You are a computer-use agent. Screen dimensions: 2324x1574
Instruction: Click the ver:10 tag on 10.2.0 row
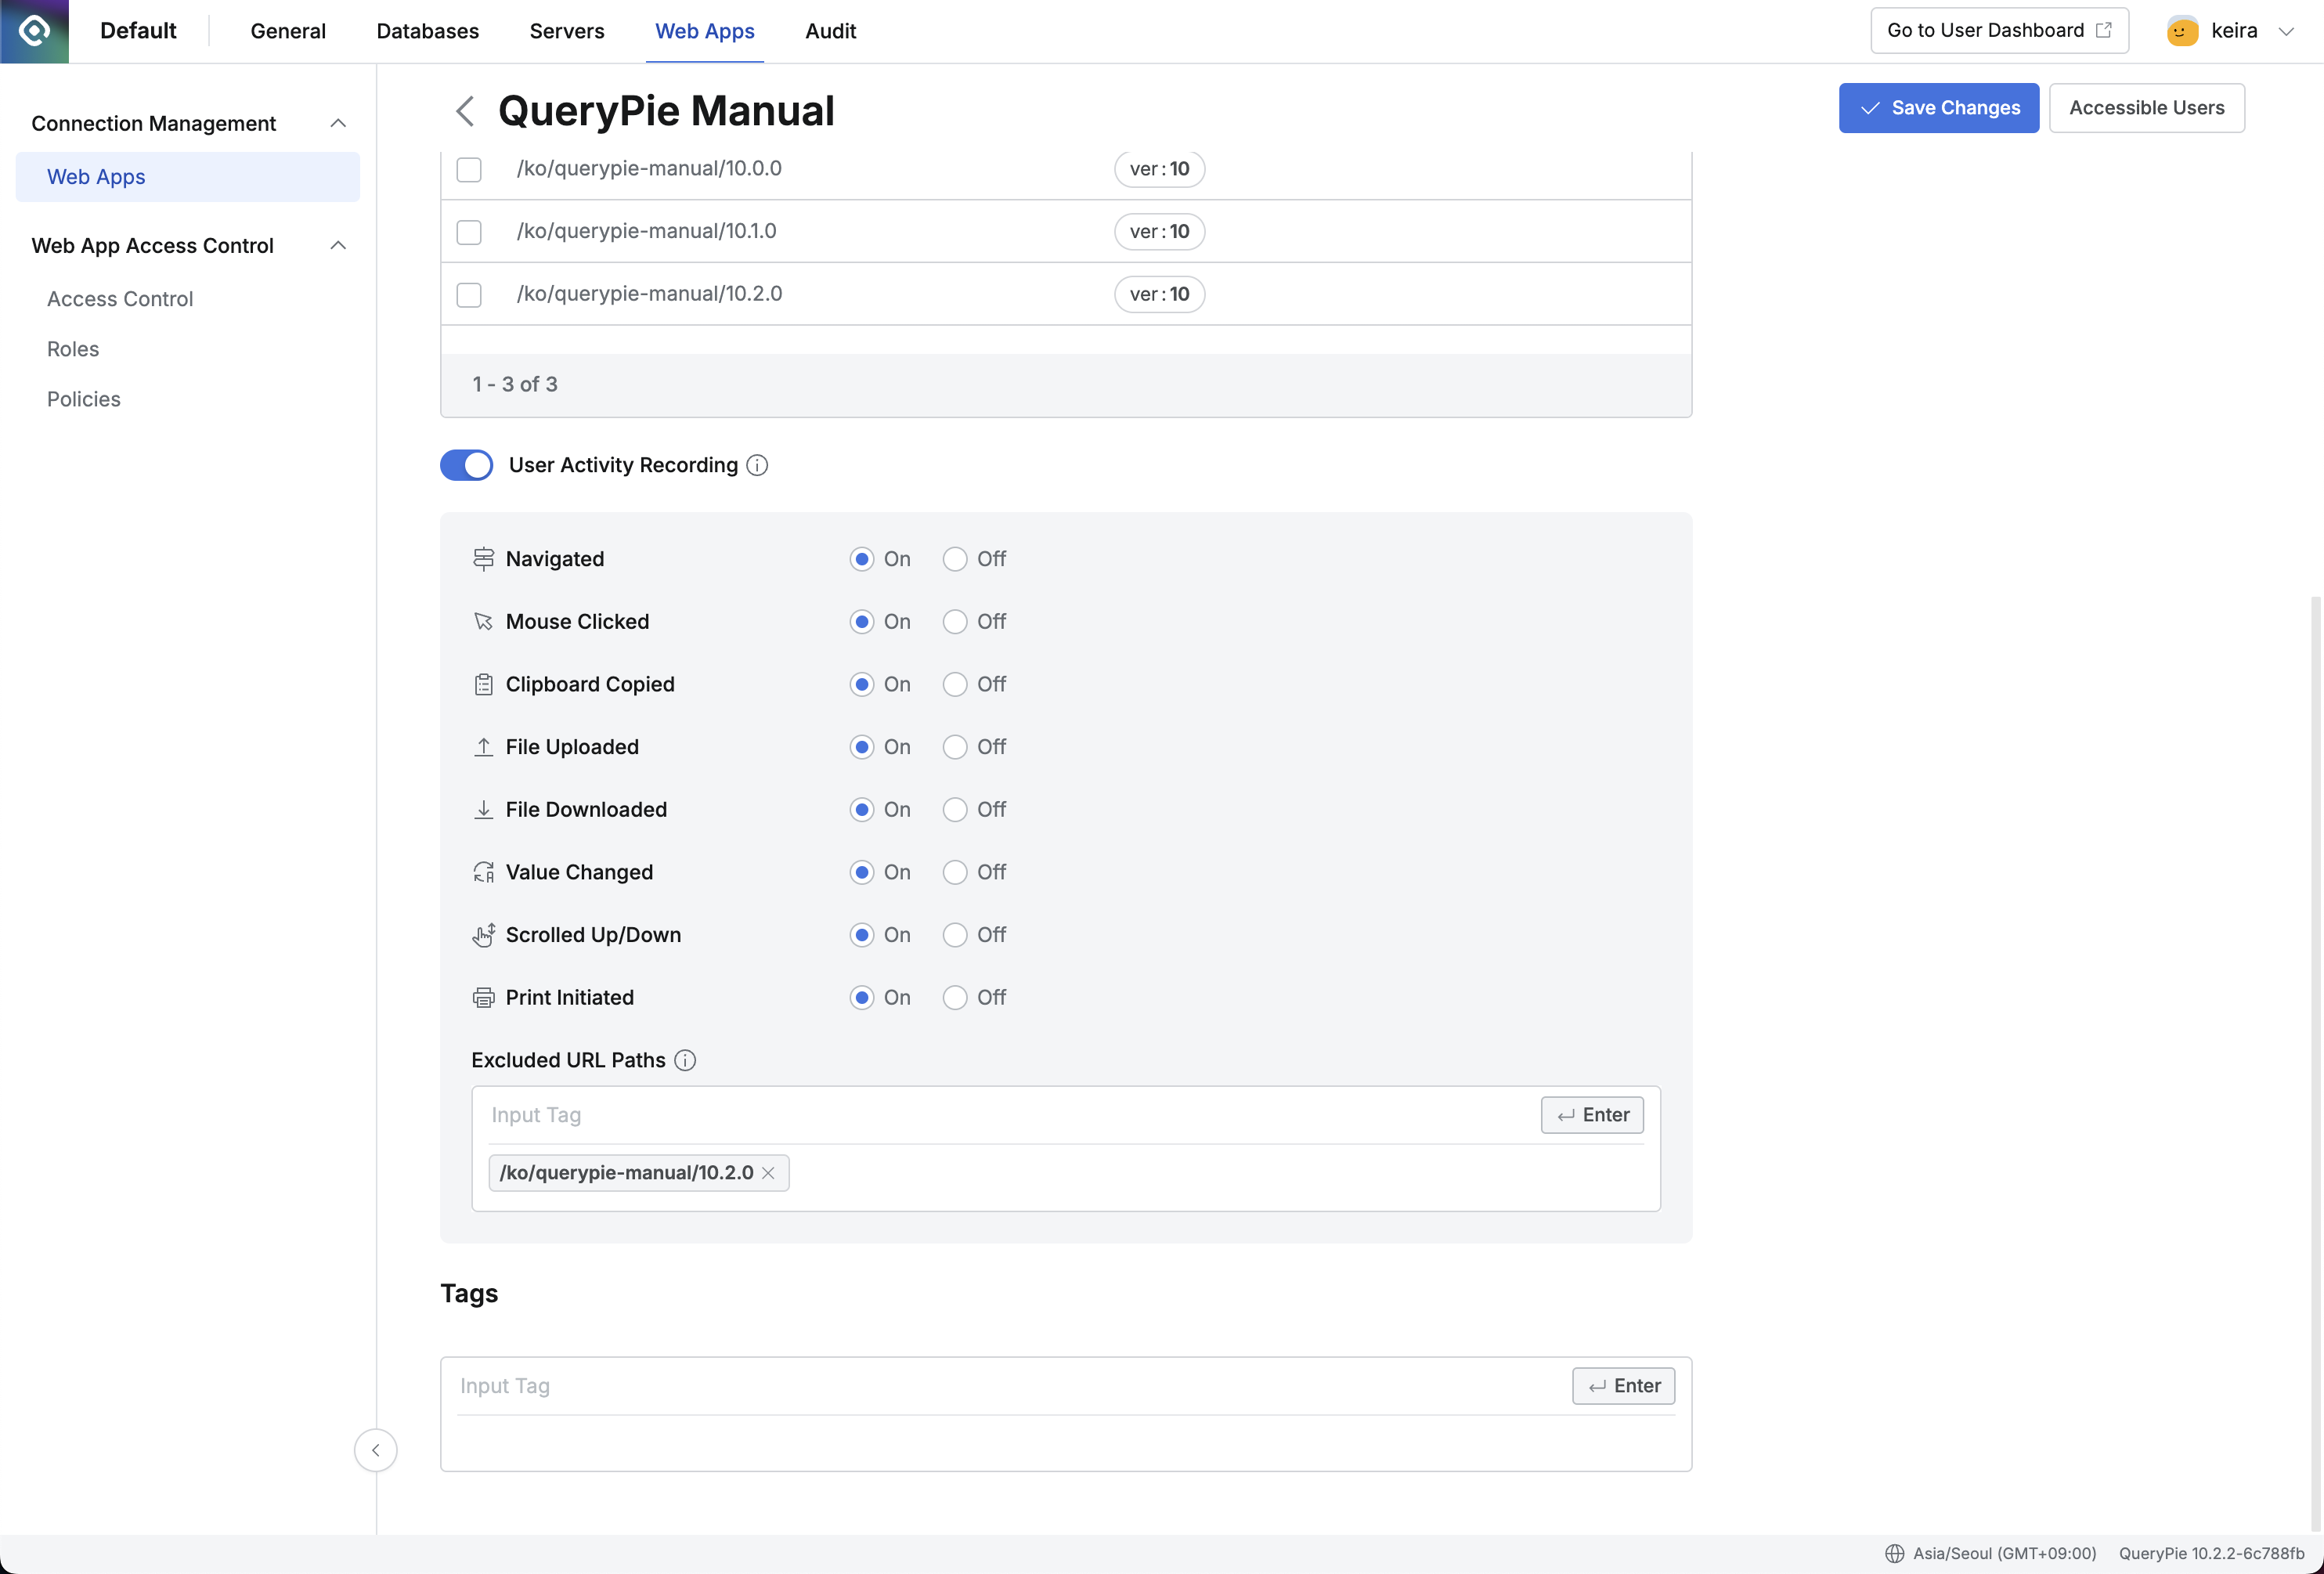pos(1159,295)
